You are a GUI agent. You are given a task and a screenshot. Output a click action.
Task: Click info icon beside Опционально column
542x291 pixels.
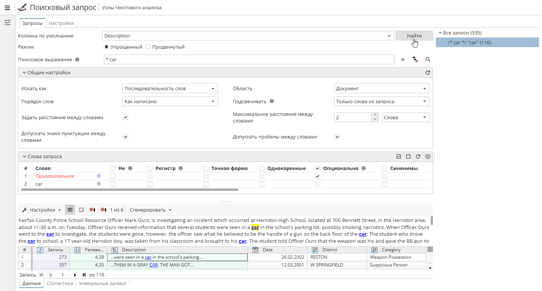tap(363, 168)
